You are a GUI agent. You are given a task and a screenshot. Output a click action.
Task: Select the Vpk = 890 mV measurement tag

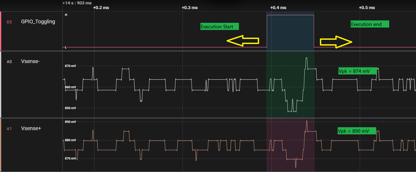point(357,131)
